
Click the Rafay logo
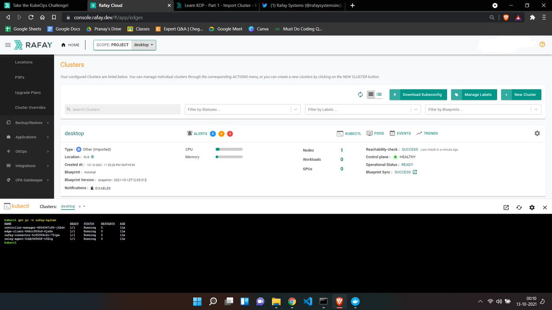34,45
